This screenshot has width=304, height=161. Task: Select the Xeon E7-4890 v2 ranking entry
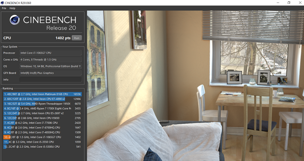point(43,99)
